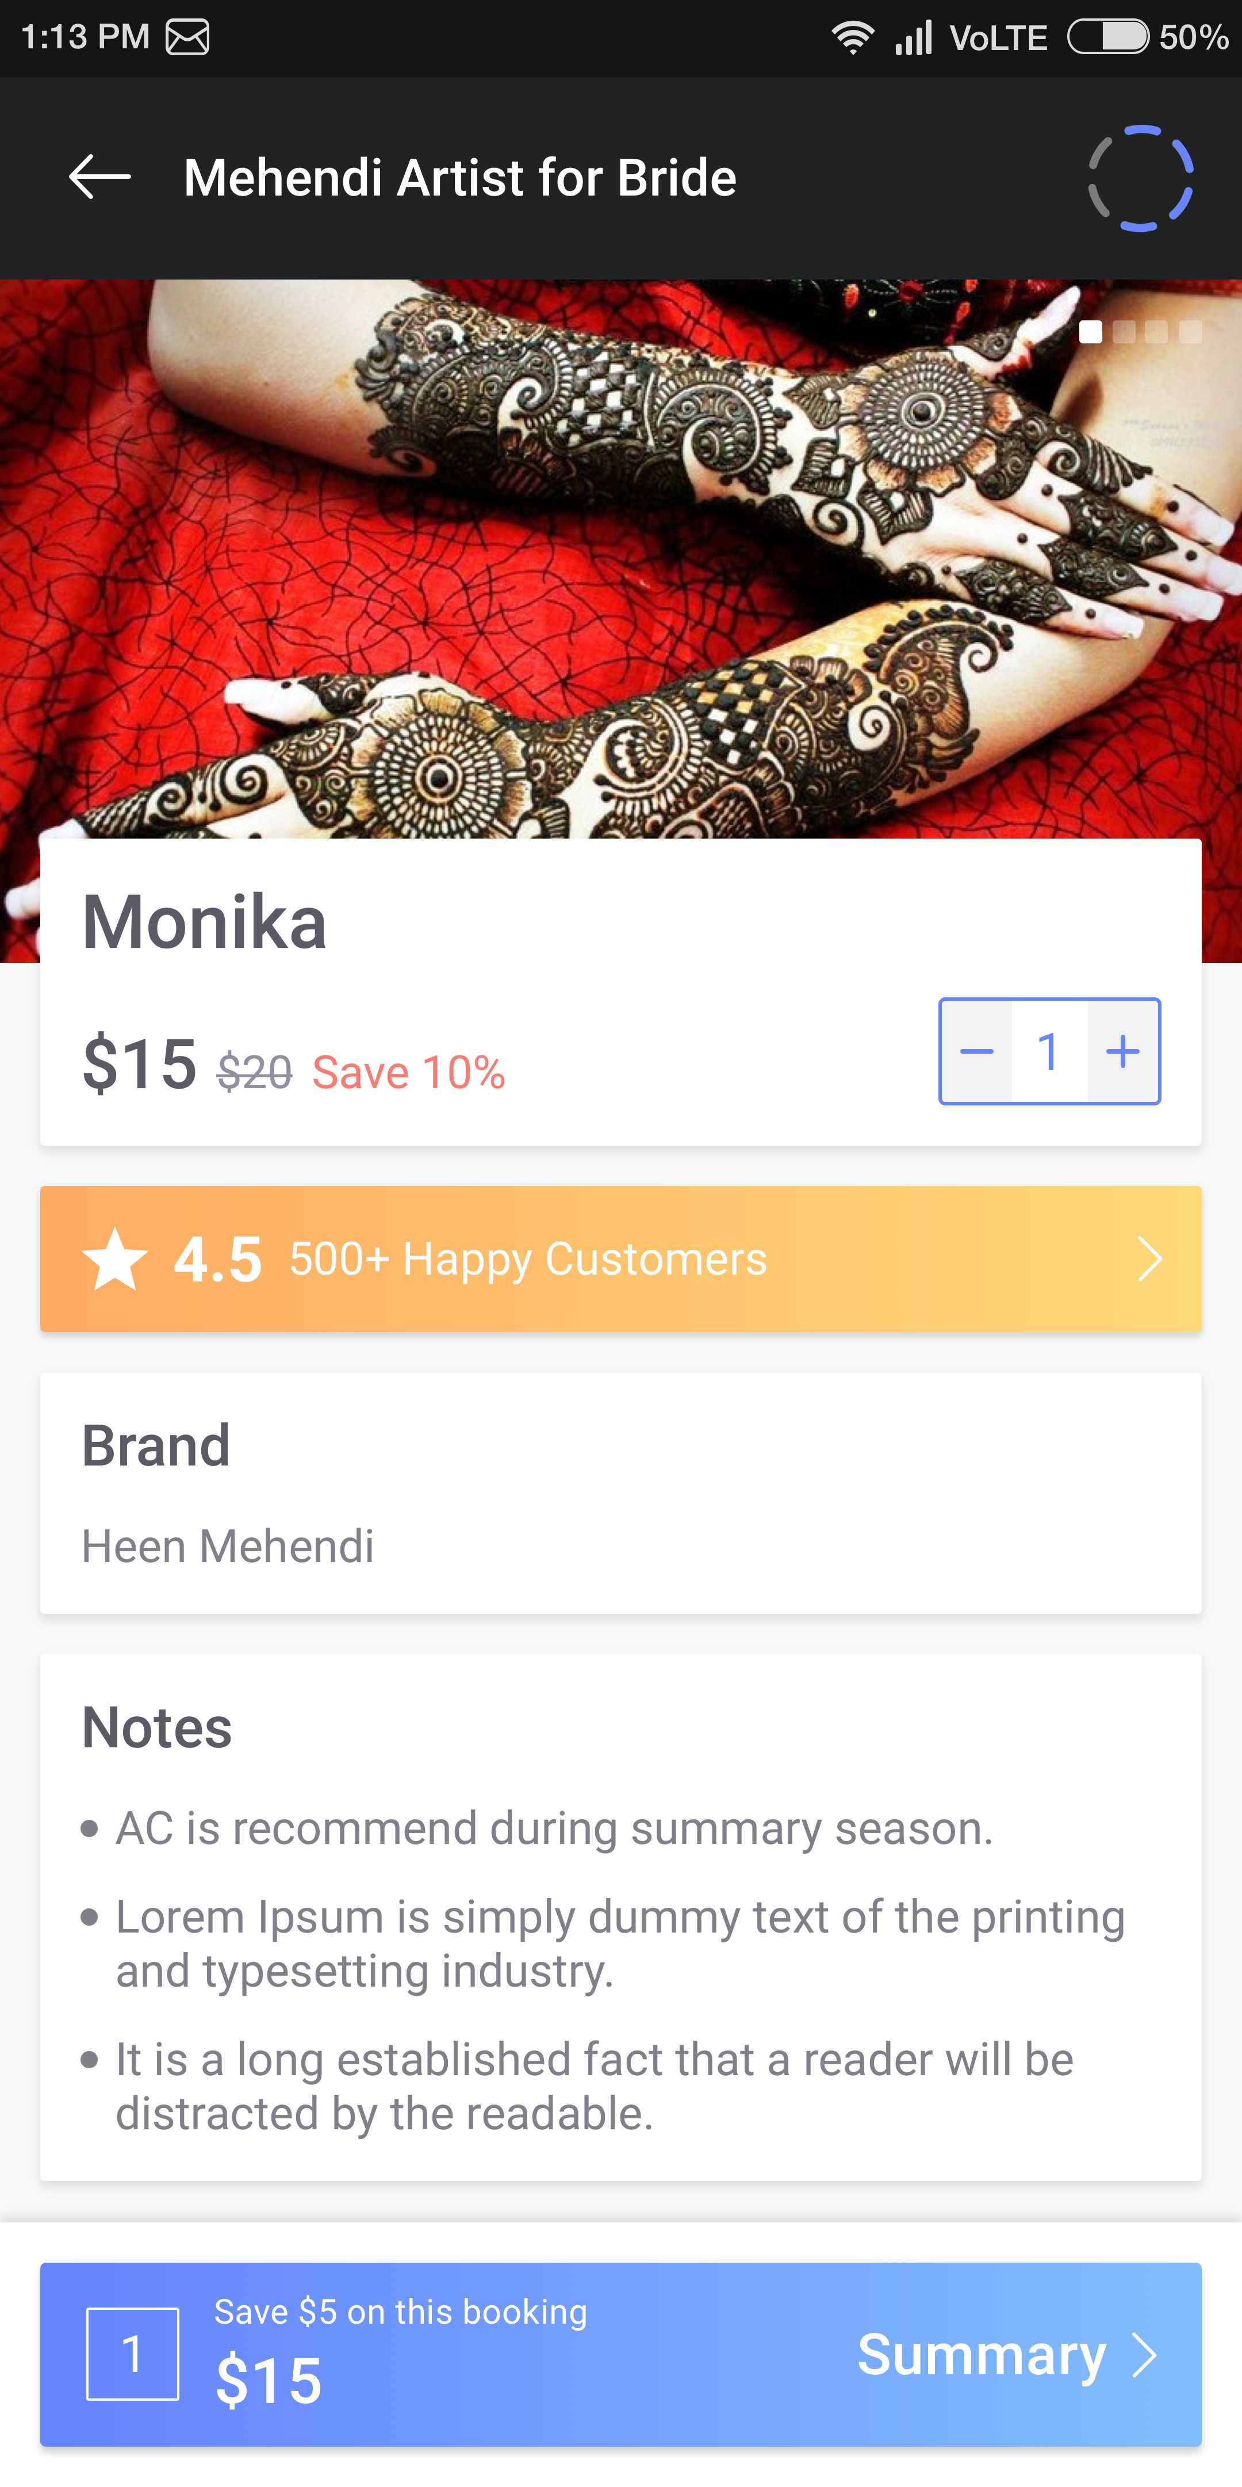Open the 500+ Happy Customers reviews
The width and height of the screenshot is (1242, 2487).
point(528,1259)
